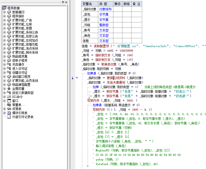Expand the 扩展功能_结婚功能 node

click(x=4, y=44)
